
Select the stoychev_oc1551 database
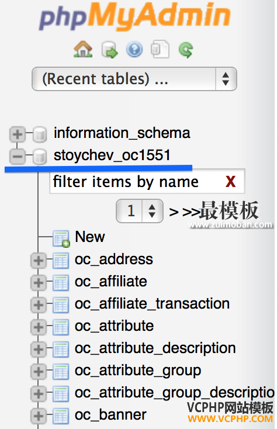(x=112, y=155)
